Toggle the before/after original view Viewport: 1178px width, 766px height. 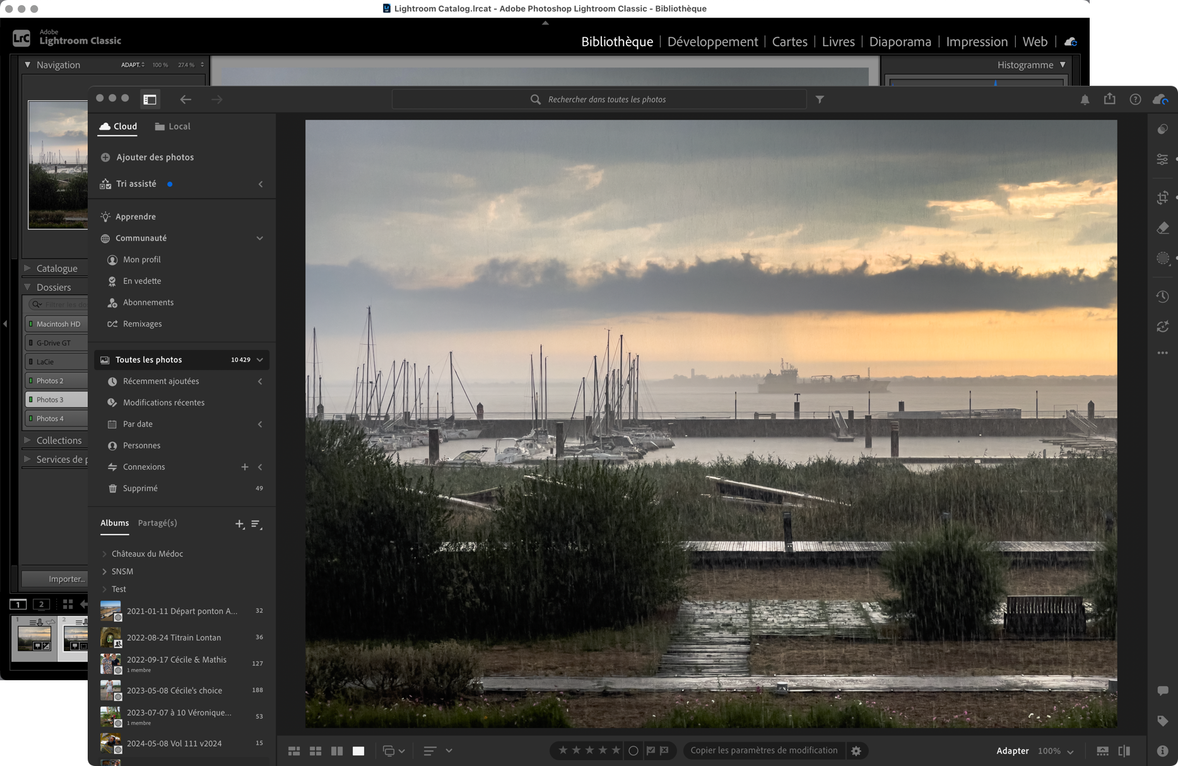click(1124, 751)
